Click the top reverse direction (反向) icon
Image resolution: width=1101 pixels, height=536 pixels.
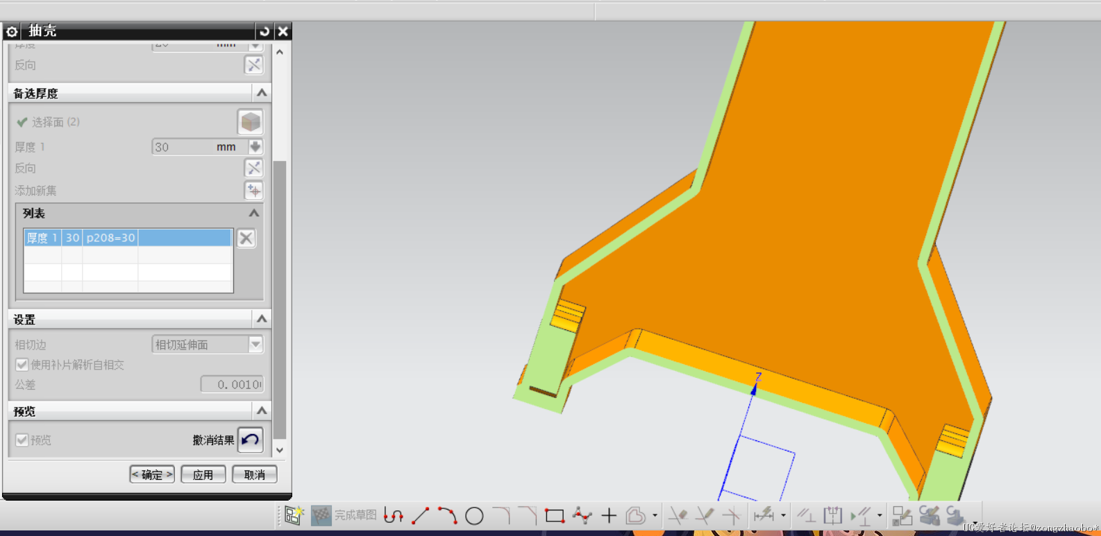pyautogui.click(x=254, y=65)
